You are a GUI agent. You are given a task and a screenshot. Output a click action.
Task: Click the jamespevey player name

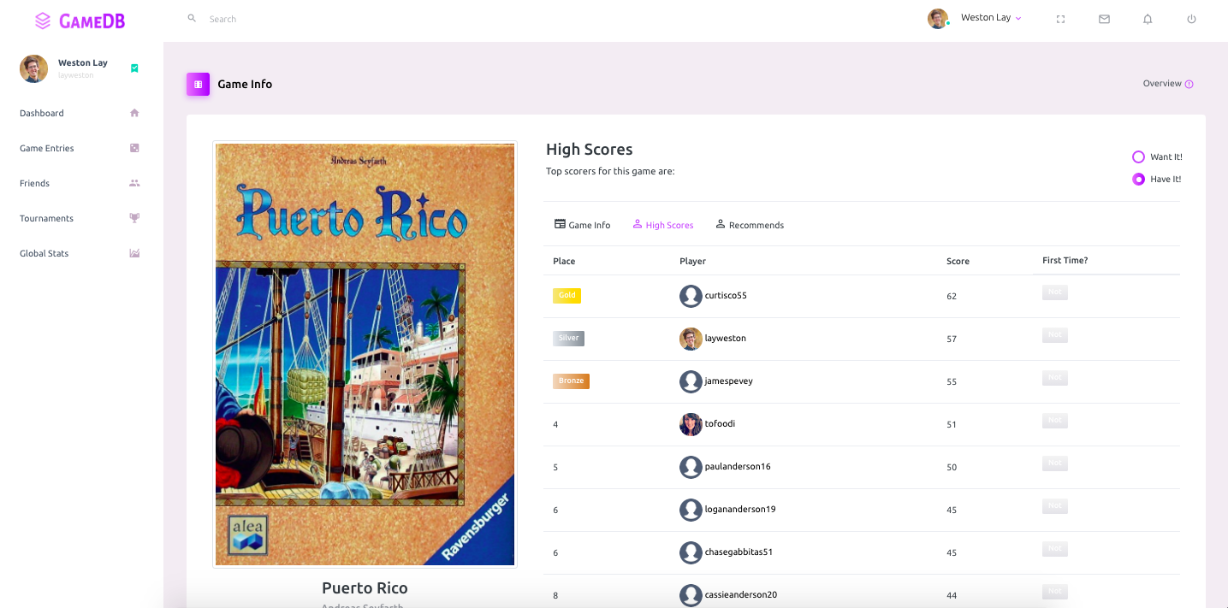[x=729, y=381]
